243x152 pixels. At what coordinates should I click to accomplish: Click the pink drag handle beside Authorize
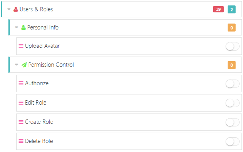21,83
